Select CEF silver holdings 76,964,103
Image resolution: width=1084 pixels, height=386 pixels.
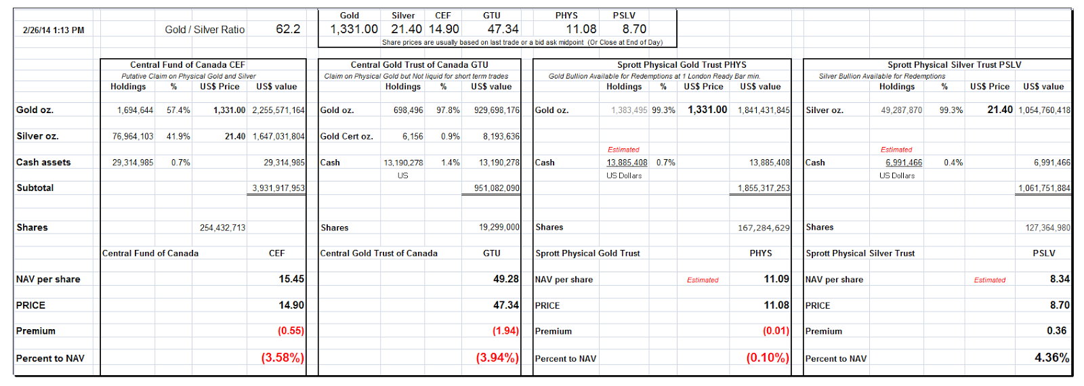(x=133, y=137)
